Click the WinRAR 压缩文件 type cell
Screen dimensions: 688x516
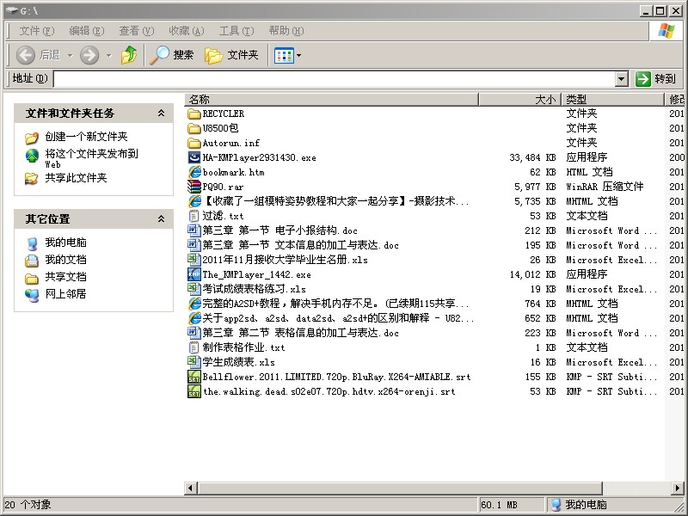605,187
